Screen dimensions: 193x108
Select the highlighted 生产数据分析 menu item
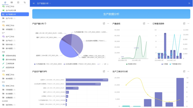click(x=15, y=14)
